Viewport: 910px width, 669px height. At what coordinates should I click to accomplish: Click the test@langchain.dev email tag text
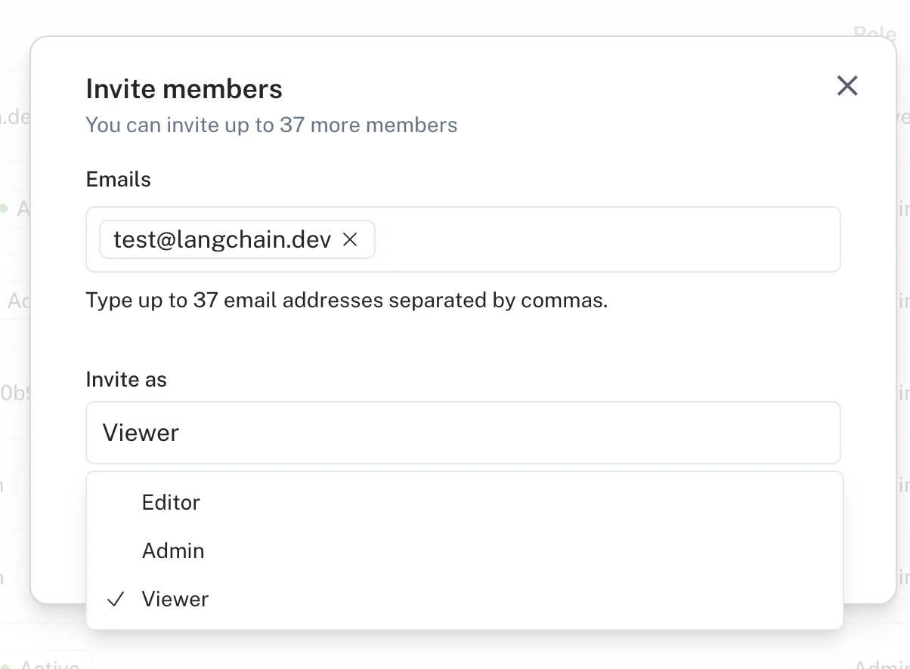pyautogui.click(x=222, y=240)
